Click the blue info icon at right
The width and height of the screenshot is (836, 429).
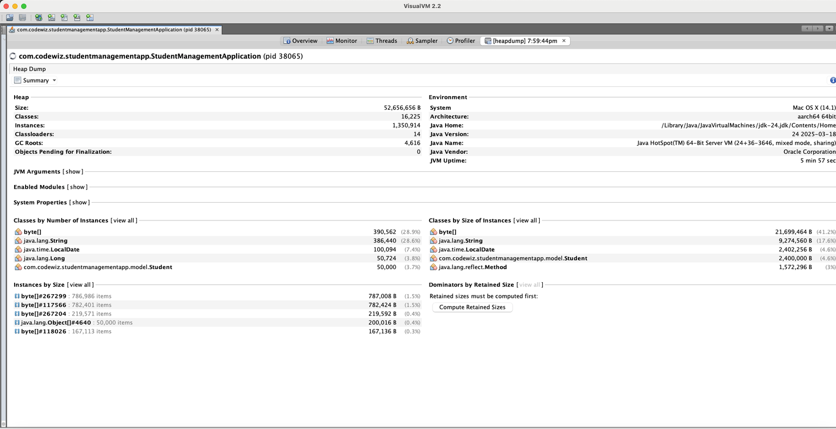coord(832,80)
